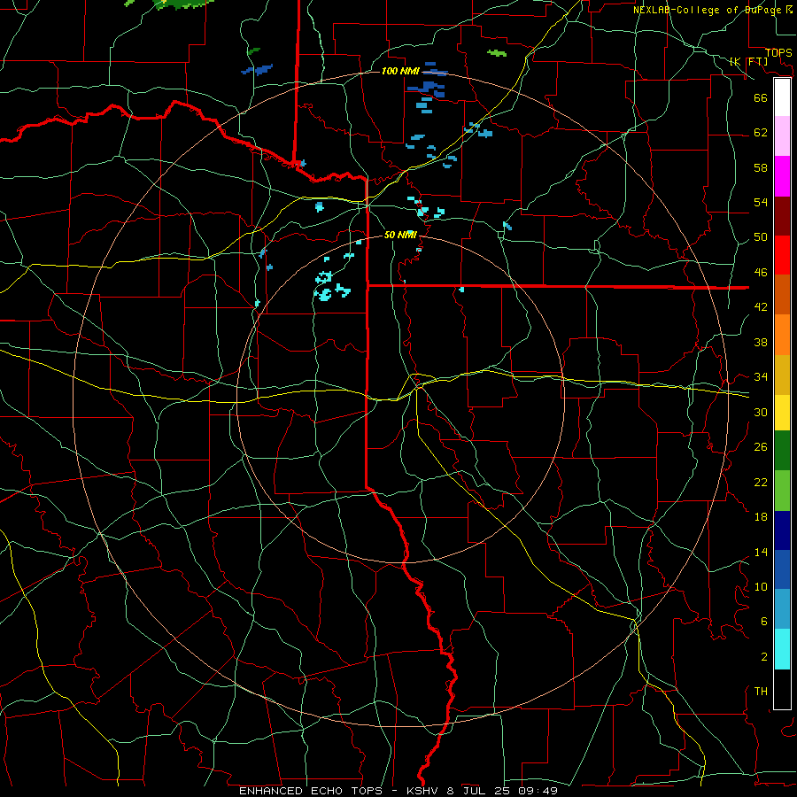The height and width of the screenshot is (797, 797).
Task: Click the TH threshold label in legend
Action: point(761,692)
